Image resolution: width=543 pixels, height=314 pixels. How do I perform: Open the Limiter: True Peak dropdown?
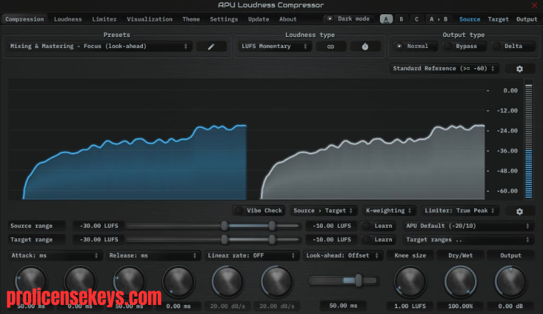click(x=460, y=211)
